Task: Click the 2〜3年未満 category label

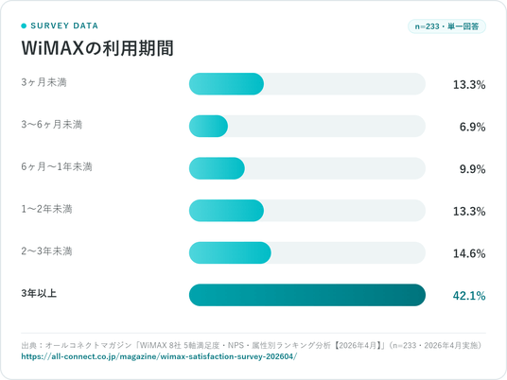Action: tap(46, 251)
